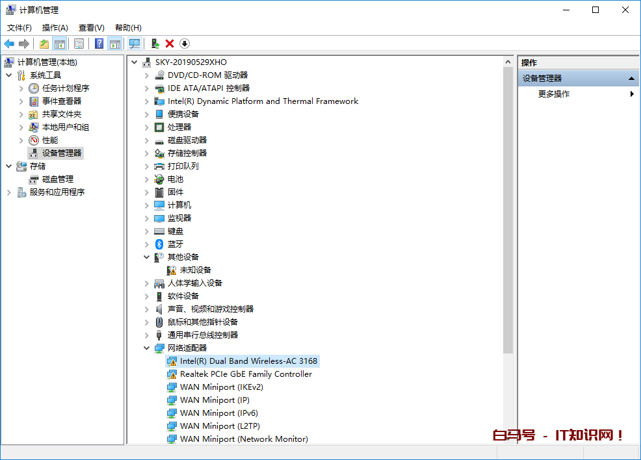The image size is (641, 460).
Task: Click 更多操作 in the actions pane
Action: pyautogui.click(x=554, y=94)
